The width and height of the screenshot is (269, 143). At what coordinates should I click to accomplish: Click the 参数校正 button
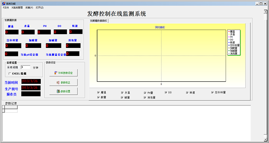pos(63,82)
